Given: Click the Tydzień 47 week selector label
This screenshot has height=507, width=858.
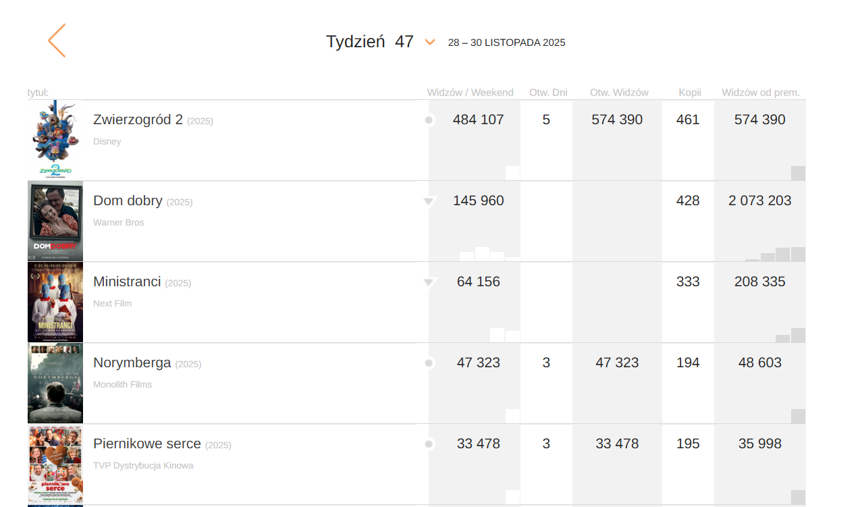Looking at the screenshot, I should point(369,42).
